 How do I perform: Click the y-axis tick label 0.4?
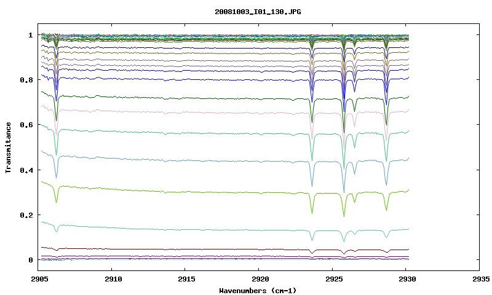coord(26,170)
